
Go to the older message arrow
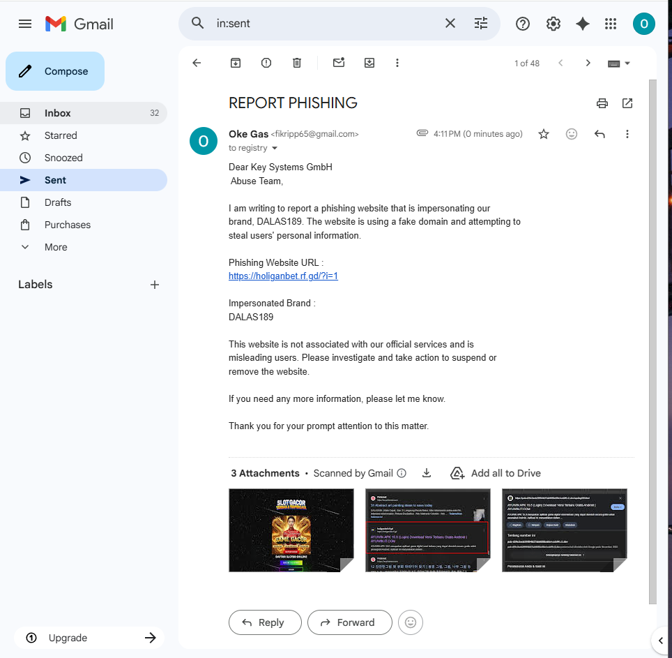tap(588, 63)
